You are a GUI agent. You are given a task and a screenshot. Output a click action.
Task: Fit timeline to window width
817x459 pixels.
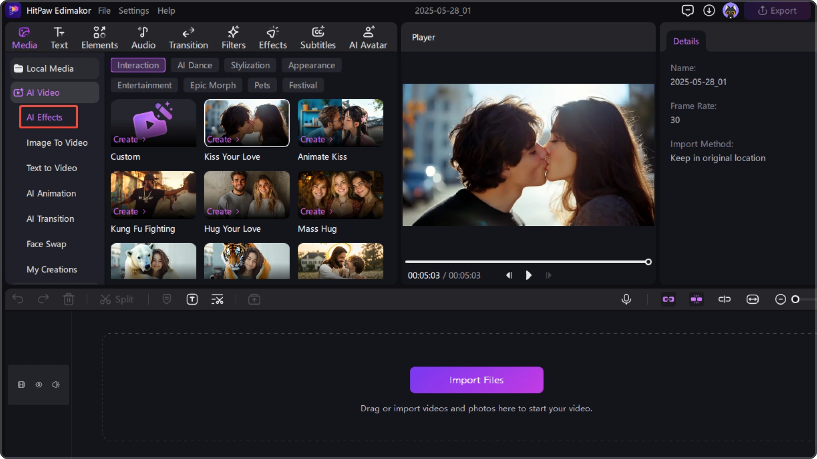(x=752, y=299)
